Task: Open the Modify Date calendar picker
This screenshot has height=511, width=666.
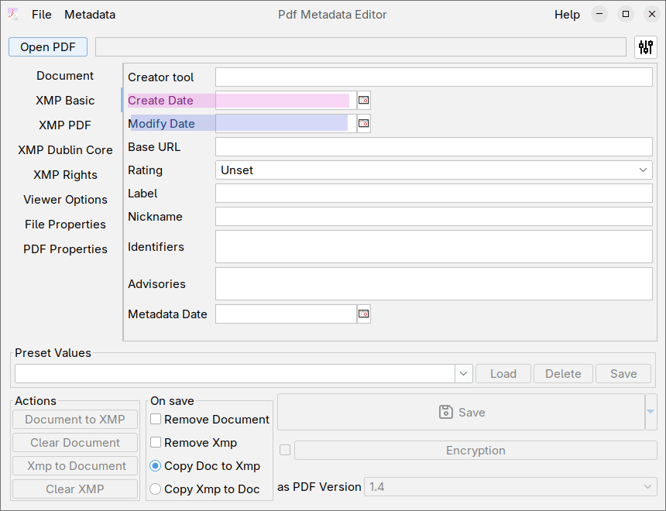Action: [x=363, y=123]
